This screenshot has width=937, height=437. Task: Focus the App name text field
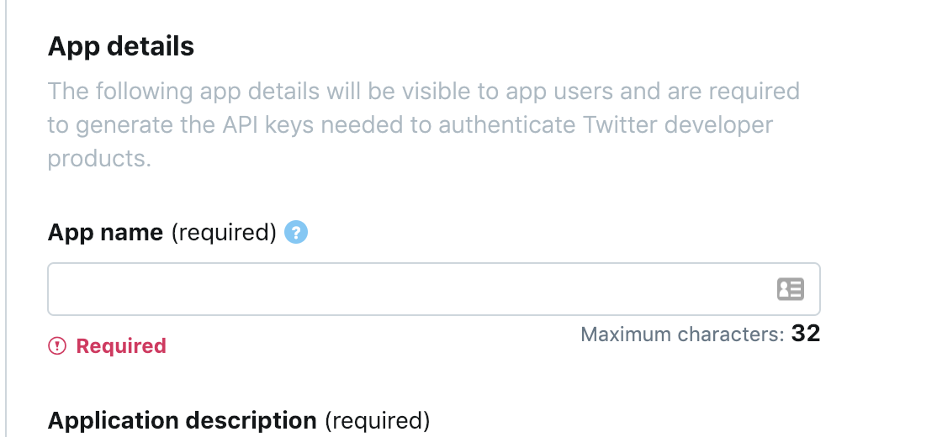point(434,289)
